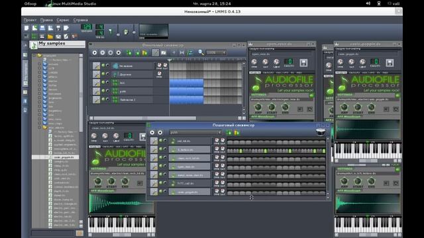The width and height of the screenshot is (424, 238).
Task: Add a beat/bassline in the step sequencer toolbar
Action: (x=229, y=132)
